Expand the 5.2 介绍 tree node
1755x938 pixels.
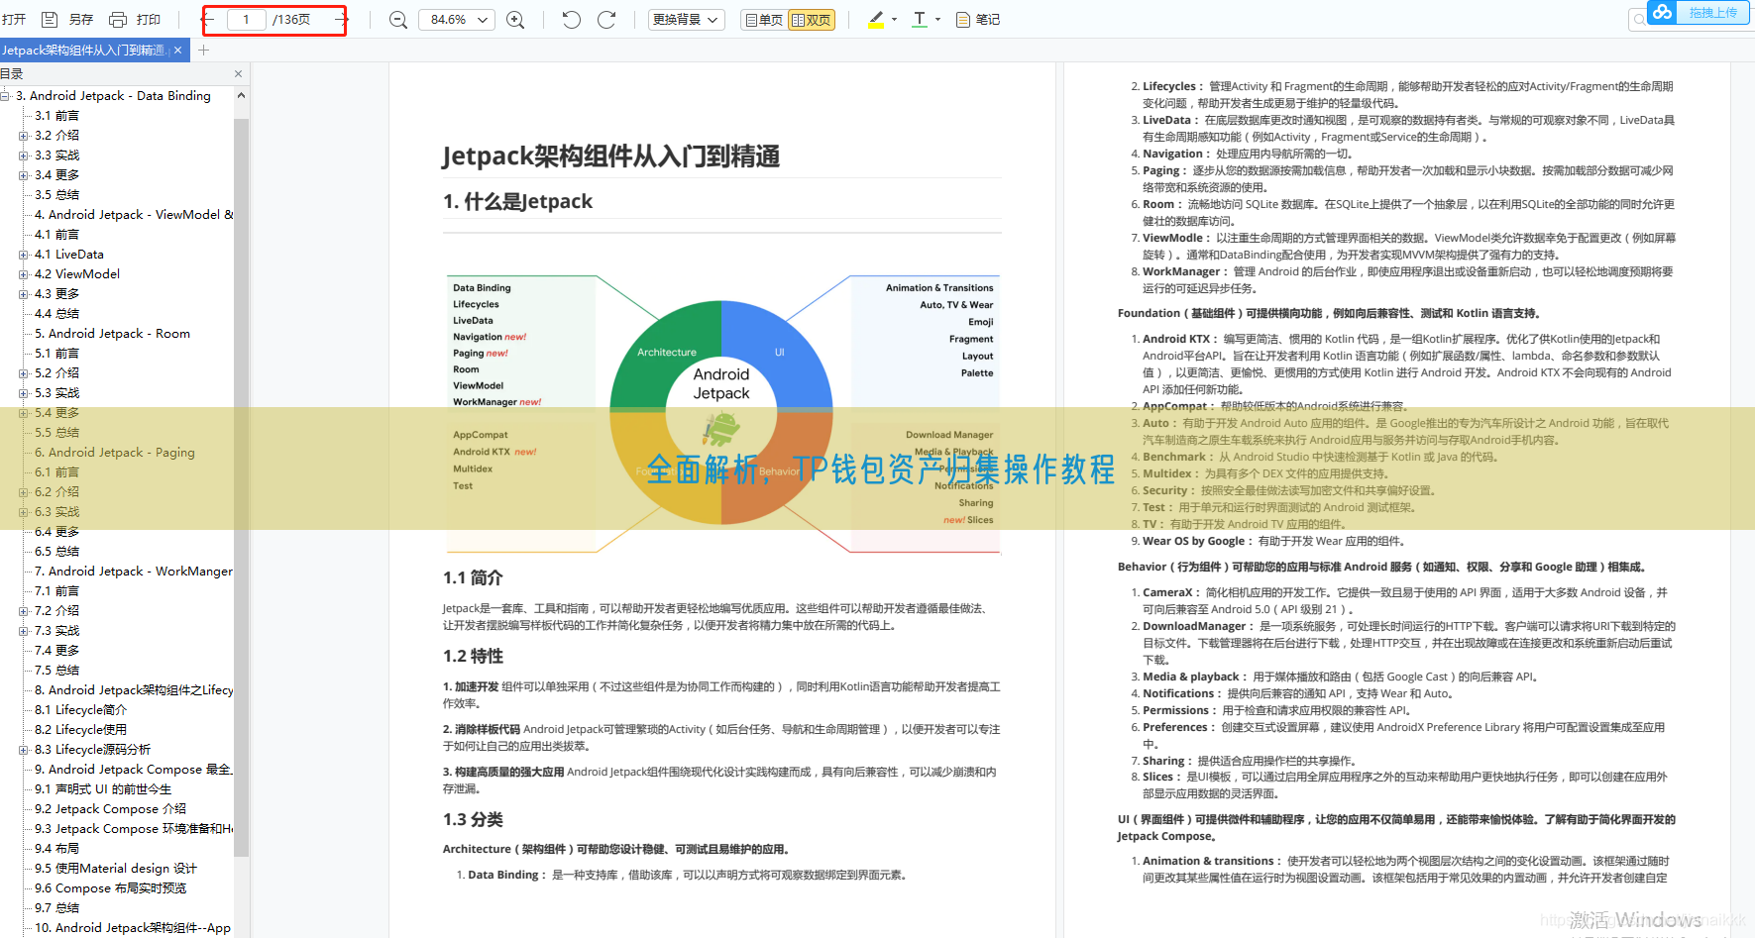23,373
